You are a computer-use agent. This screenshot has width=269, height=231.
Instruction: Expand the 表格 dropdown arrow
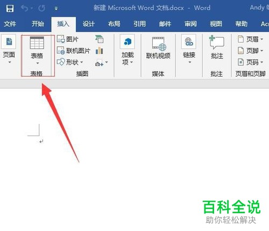[x=38, y=63]
